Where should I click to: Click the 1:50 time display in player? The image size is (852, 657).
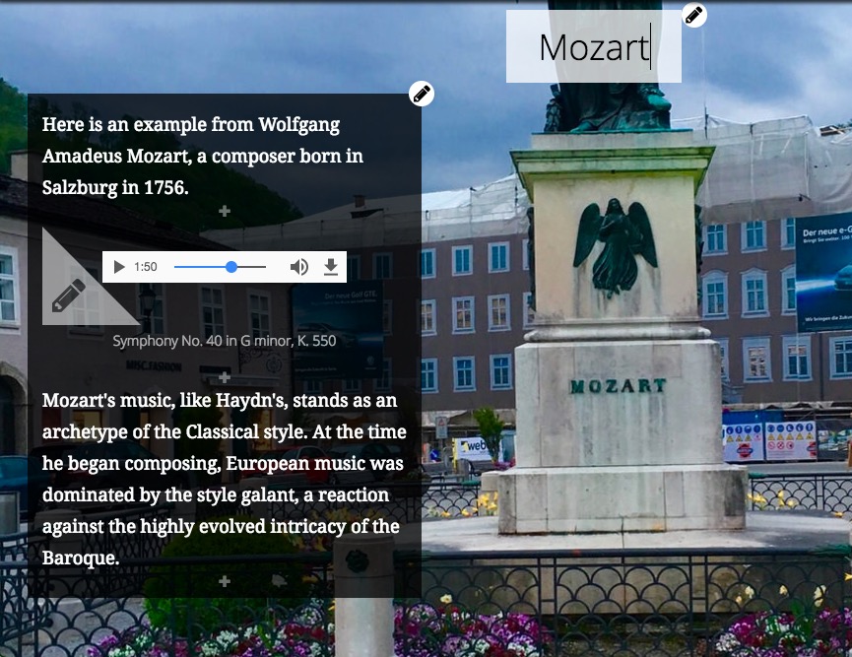coord(145,267)
